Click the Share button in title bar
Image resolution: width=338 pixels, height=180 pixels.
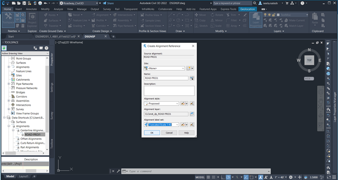coord(108,3)
